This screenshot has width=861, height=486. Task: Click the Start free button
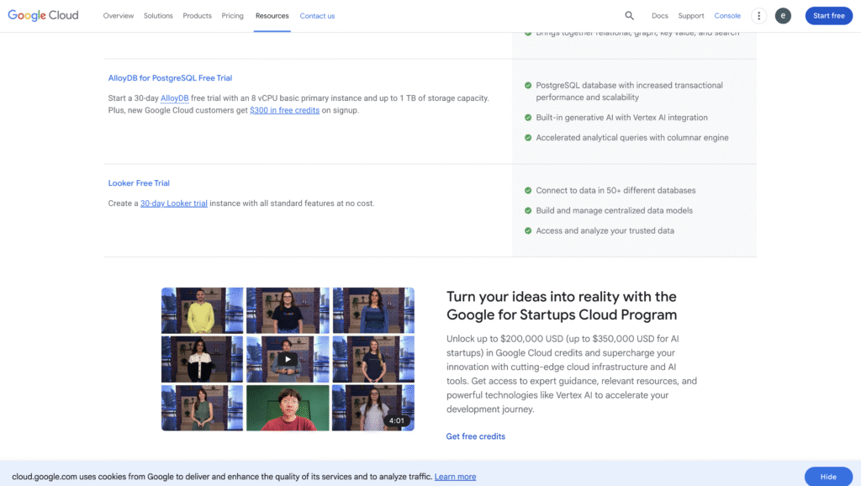[x=828, y=15]
